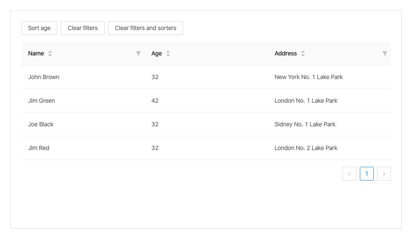Open the Address column filter icon
Viewport: 412px width, 239px height.
click(385, 54)
